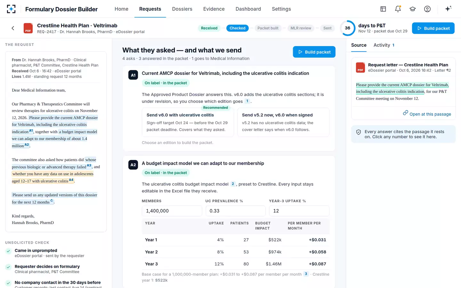Open at this passage link
The height and width of the screenshot is (288, 461).
pos(427,114)
